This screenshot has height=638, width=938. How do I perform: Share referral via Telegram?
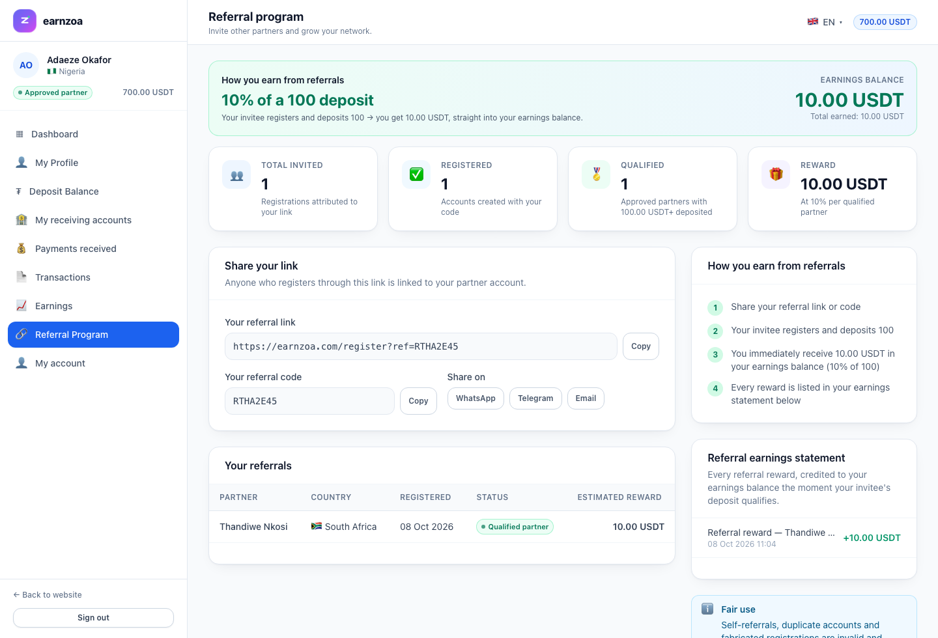coord(535,398)
